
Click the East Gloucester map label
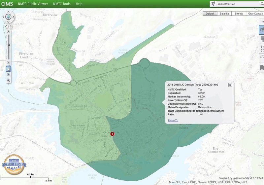pyautogui.click(x=216, y=150)
